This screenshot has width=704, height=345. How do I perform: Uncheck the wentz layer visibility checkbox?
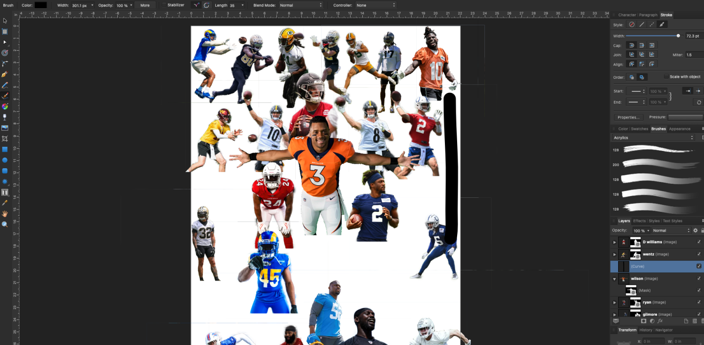pyautogui.click(x=699, y=254)
